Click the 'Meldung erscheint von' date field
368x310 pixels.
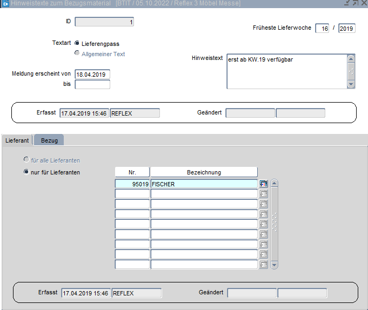92,74
